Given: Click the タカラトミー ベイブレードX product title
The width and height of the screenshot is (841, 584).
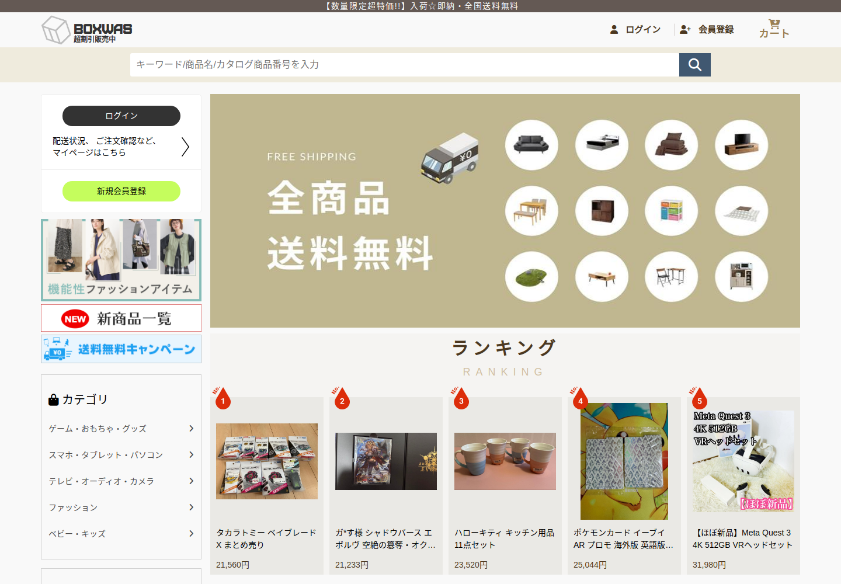Looking at the screenshot, I should pos(266,538).
